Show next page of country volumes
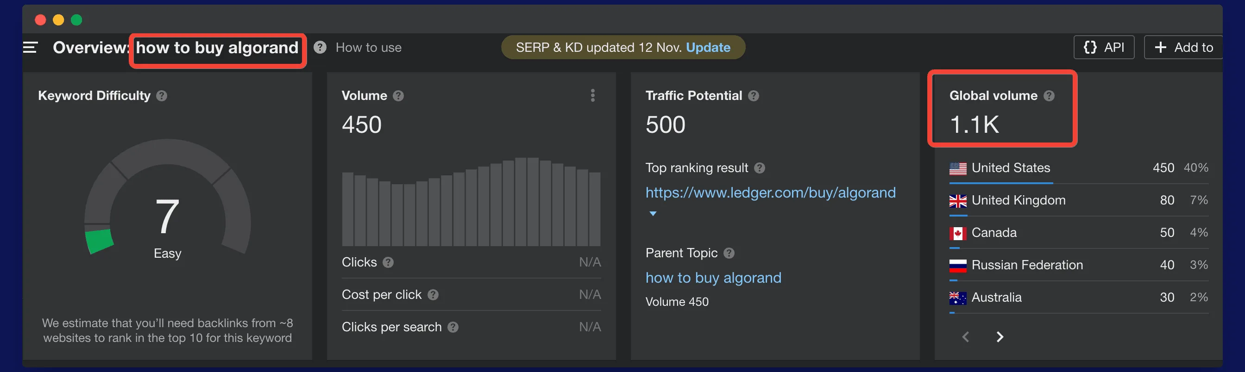 click(x=1000, y=337)
